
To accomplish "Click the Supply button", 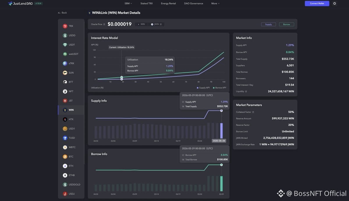I will pyautogui.click(x=268, y=24).
